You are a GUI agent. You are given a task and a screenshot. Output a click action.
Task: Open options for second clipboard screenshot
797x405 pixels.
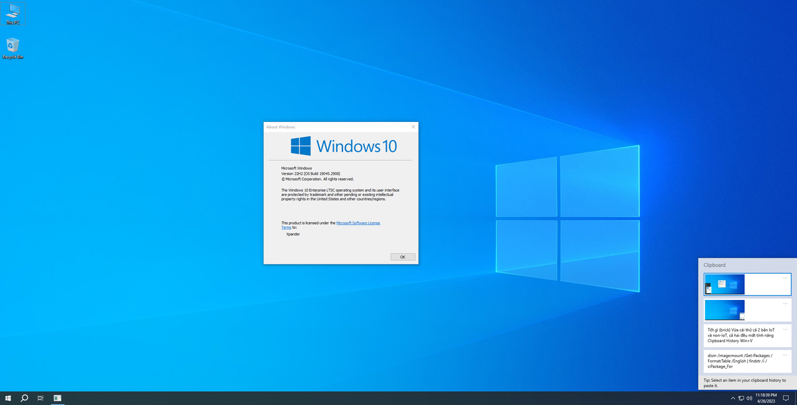tap(785, 303)
